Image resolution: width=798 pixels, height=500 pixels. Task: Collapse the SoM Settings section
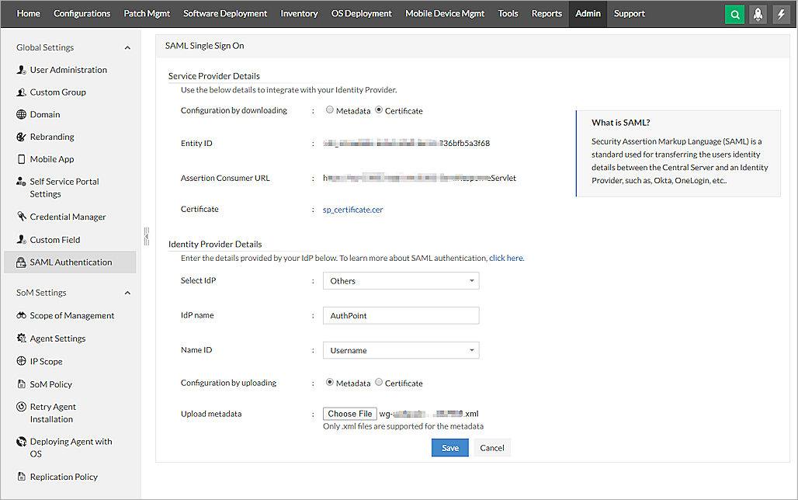click(127, 293)
